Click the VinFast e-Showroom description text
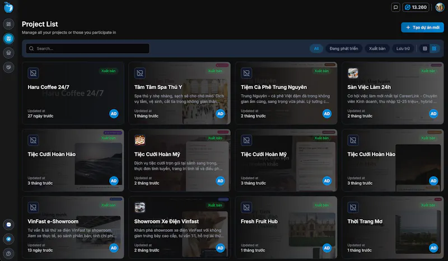 [x=72, y=233]
